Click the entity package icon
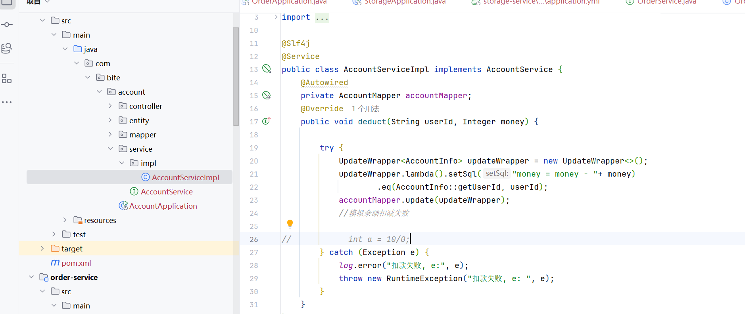Viewport: 745px width, 314px height. click(x=123, y=120)
